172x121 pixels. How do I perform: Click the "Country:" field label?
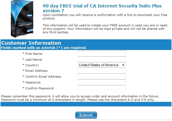pos(32,65)
